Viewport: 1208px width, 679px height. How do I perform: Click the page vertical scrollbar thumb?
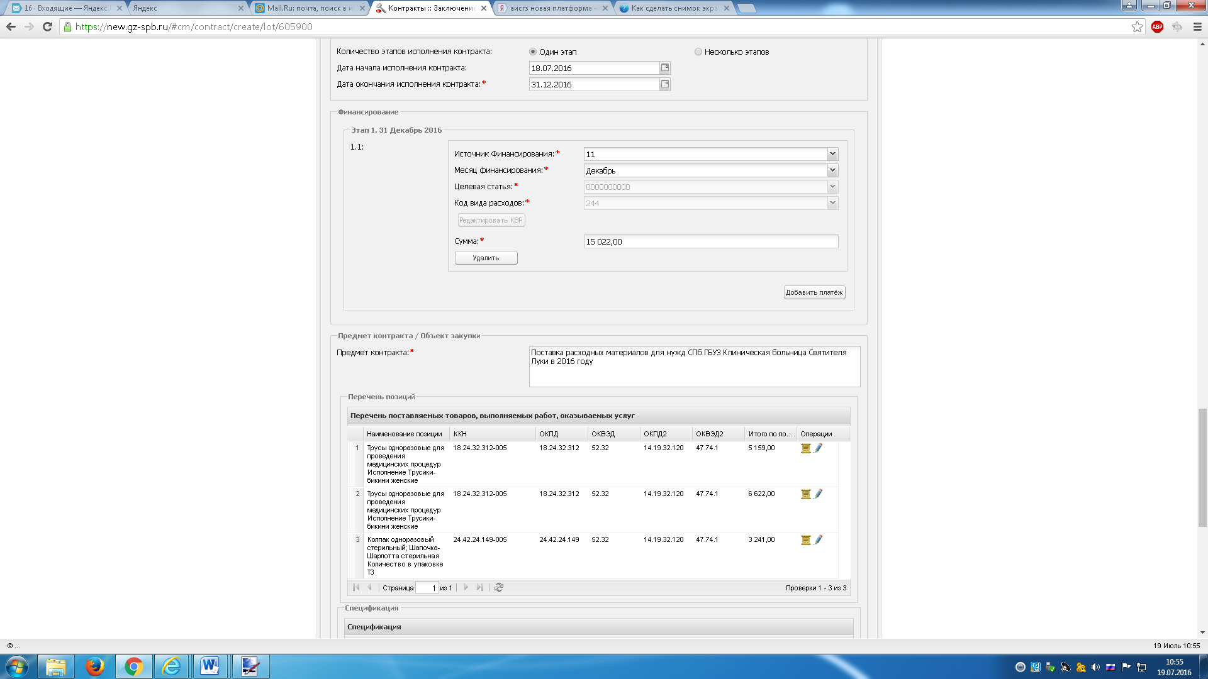[1202, 466]
